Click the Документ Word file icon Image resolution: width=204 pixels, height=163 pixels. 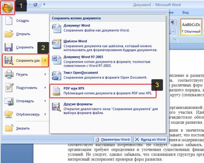click(x=56, y=28)
